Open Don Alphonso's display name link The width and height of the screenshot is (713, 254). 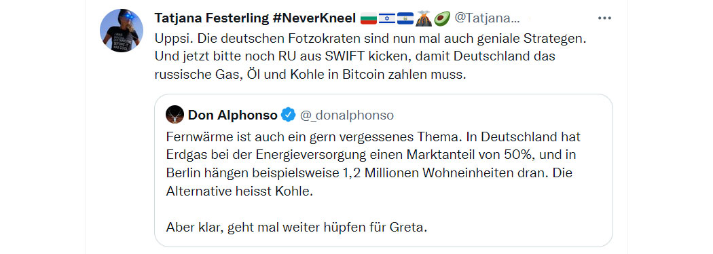point(232,115)
